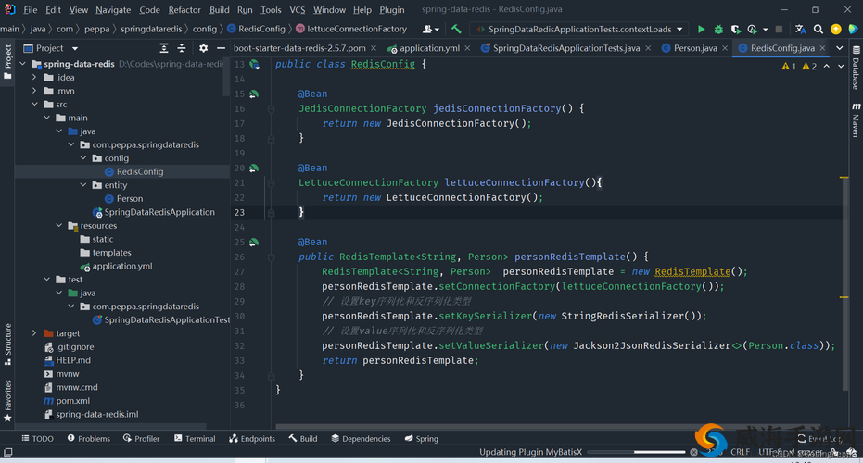Click the bean gutter icon on line 15
Image resolution: width=863 pixels, height=463 pixels.
(x=254, y=94)
